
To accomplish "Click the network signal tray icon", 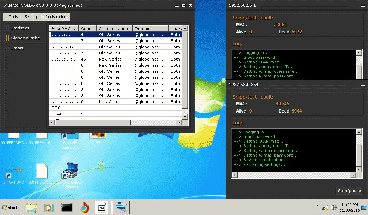I will click(325, 207).
